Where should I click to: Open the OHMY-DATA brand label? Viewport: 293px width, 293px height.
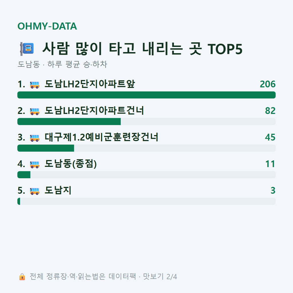[47, 26]
